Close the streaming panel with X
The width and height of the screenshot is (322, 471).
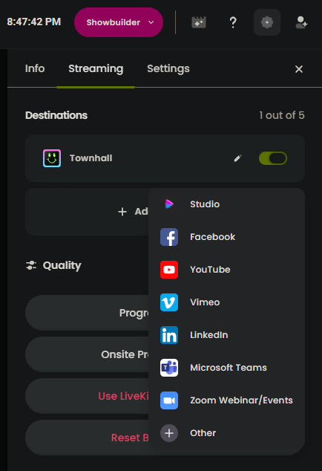click(299, 69)
